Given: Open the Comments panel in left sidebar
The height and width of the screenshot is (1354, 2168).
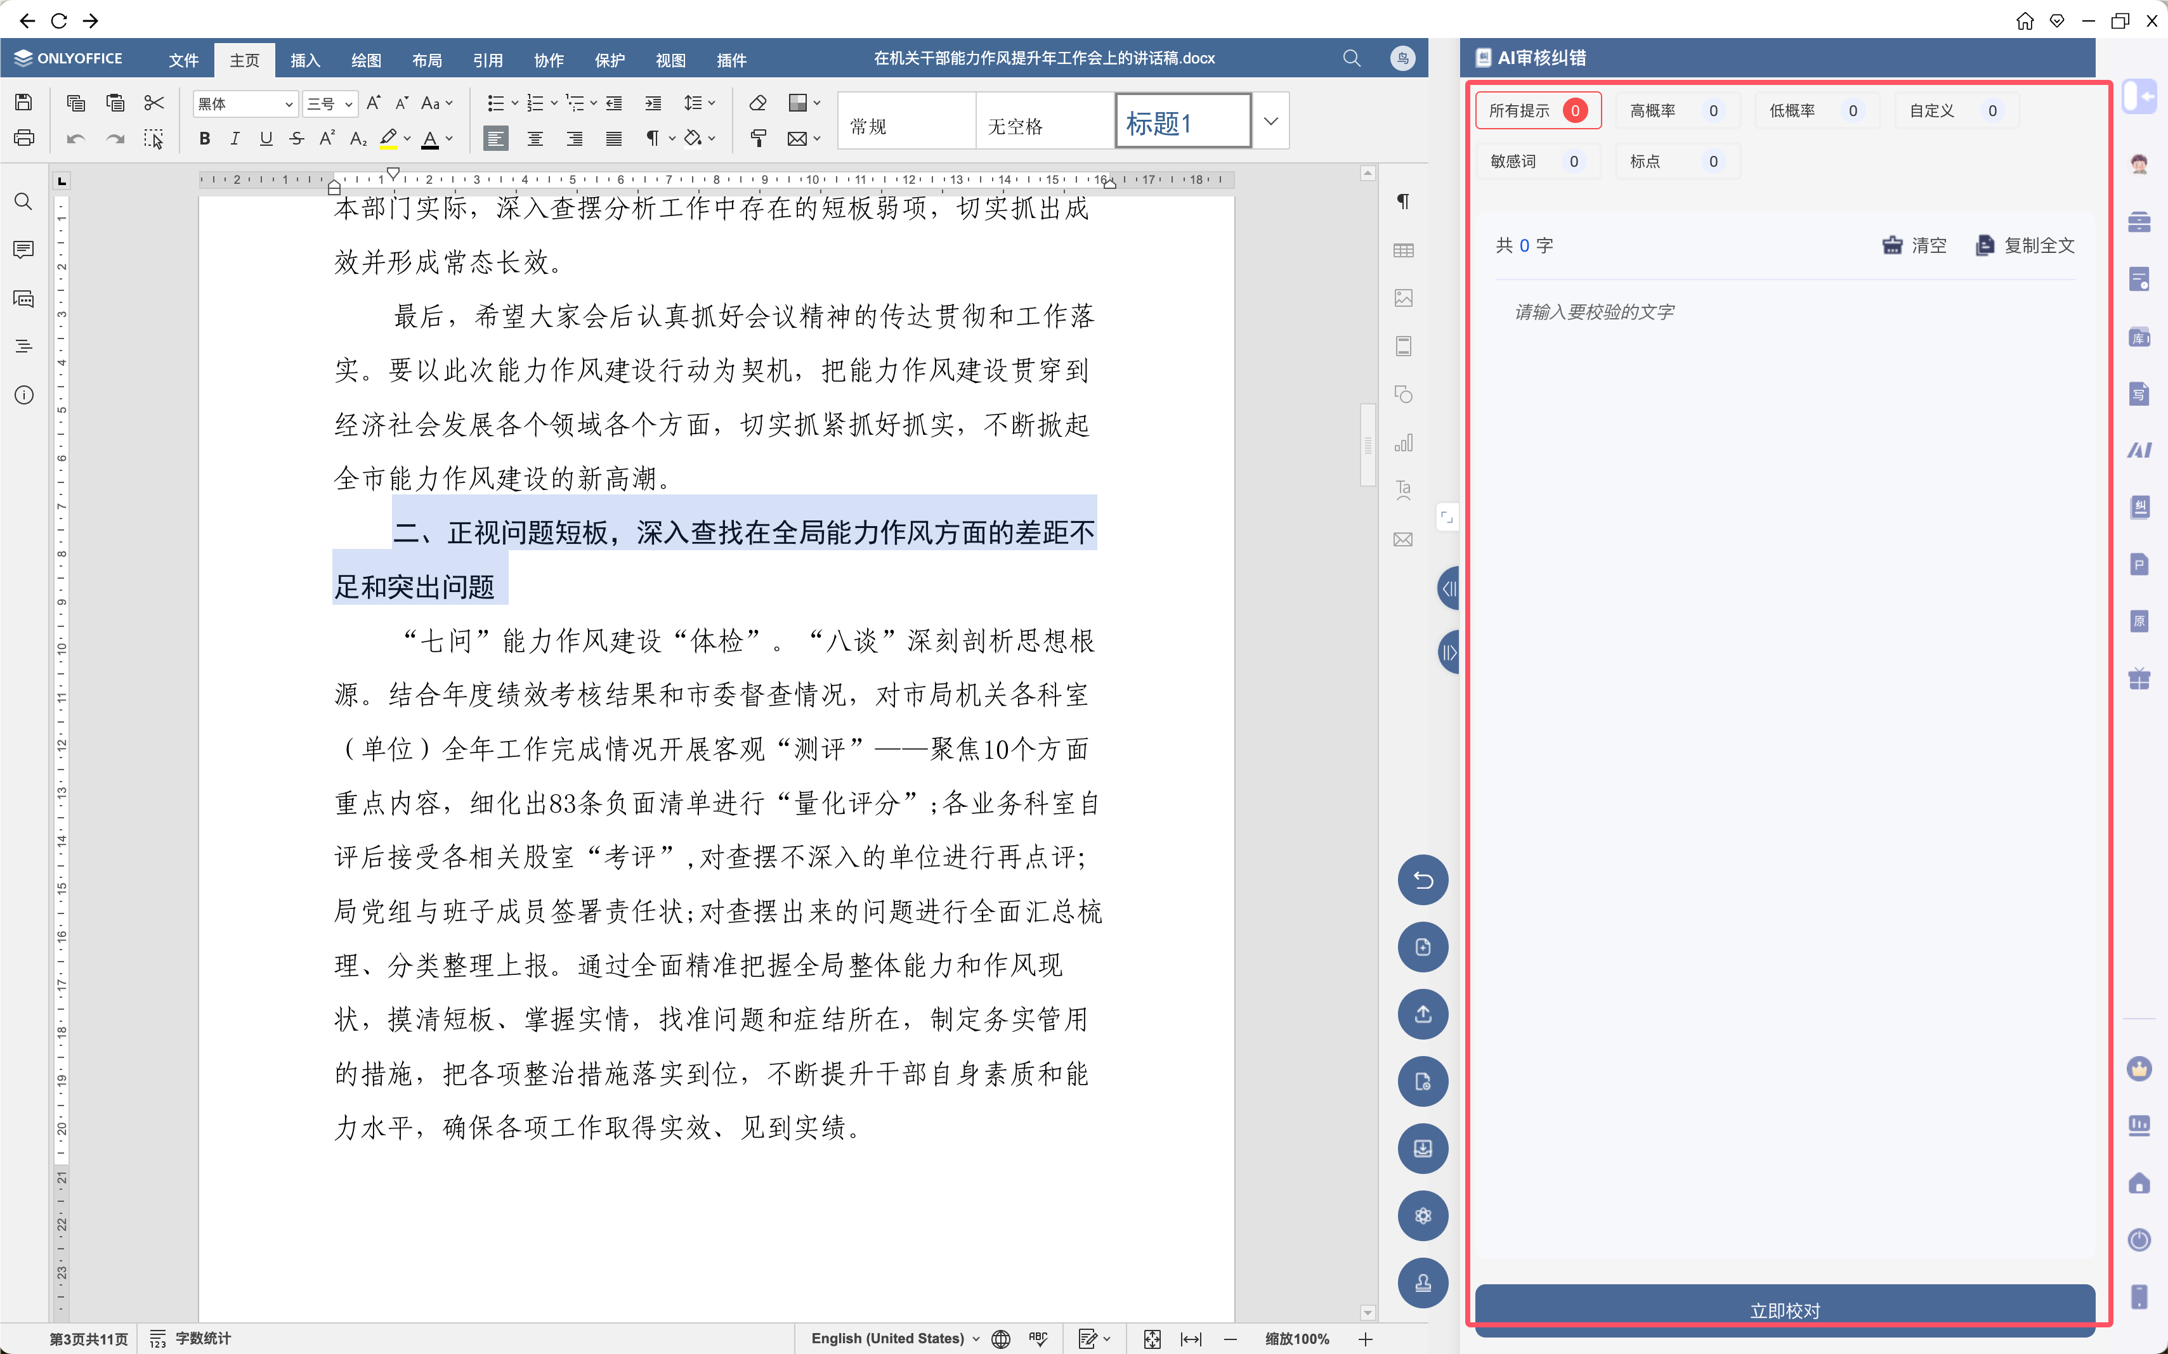Looking at the screenshot, I should tap(24, 250).
